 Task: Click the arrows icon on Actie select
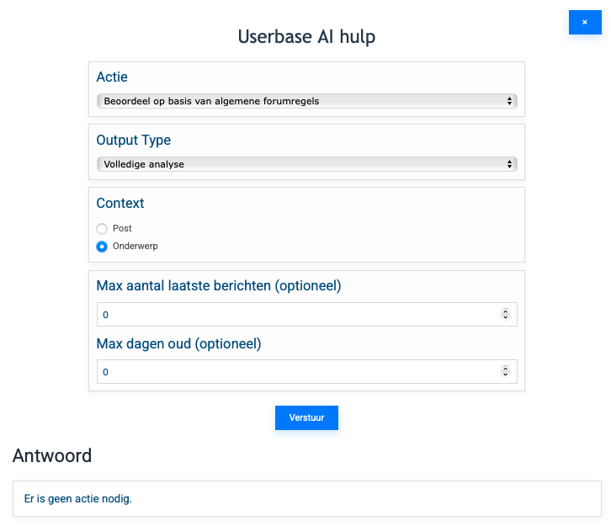click(x=510, y=101)
